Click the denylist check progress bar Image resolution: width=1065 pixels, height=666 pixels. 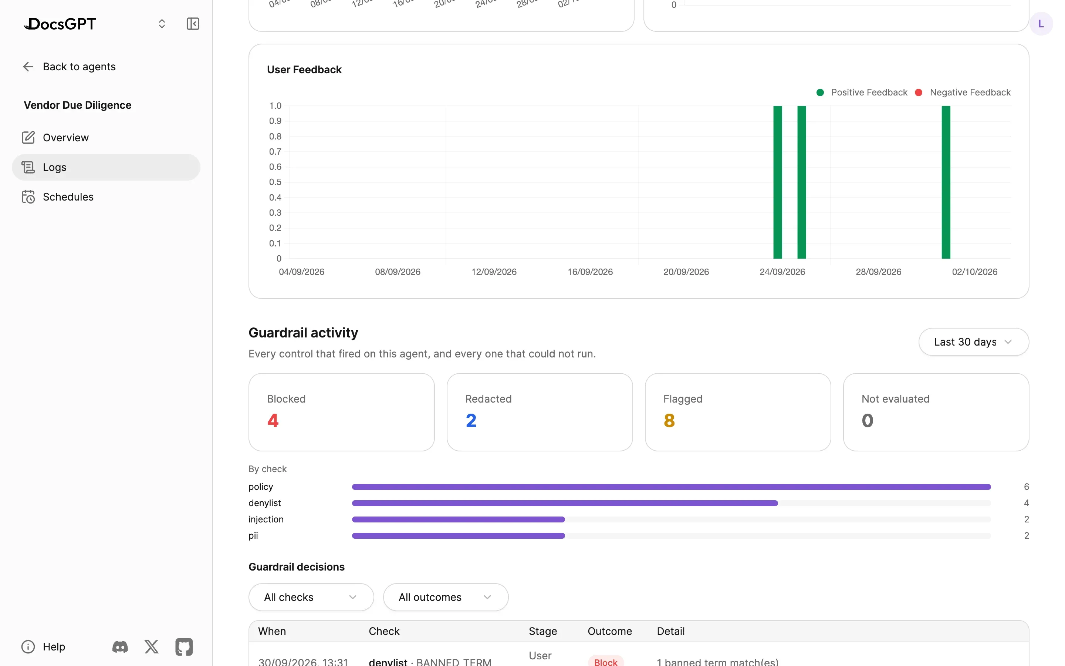click(x=671, y=503)
